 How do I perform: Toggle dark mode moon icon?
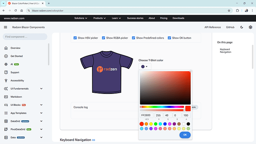[x=242, y=27]
